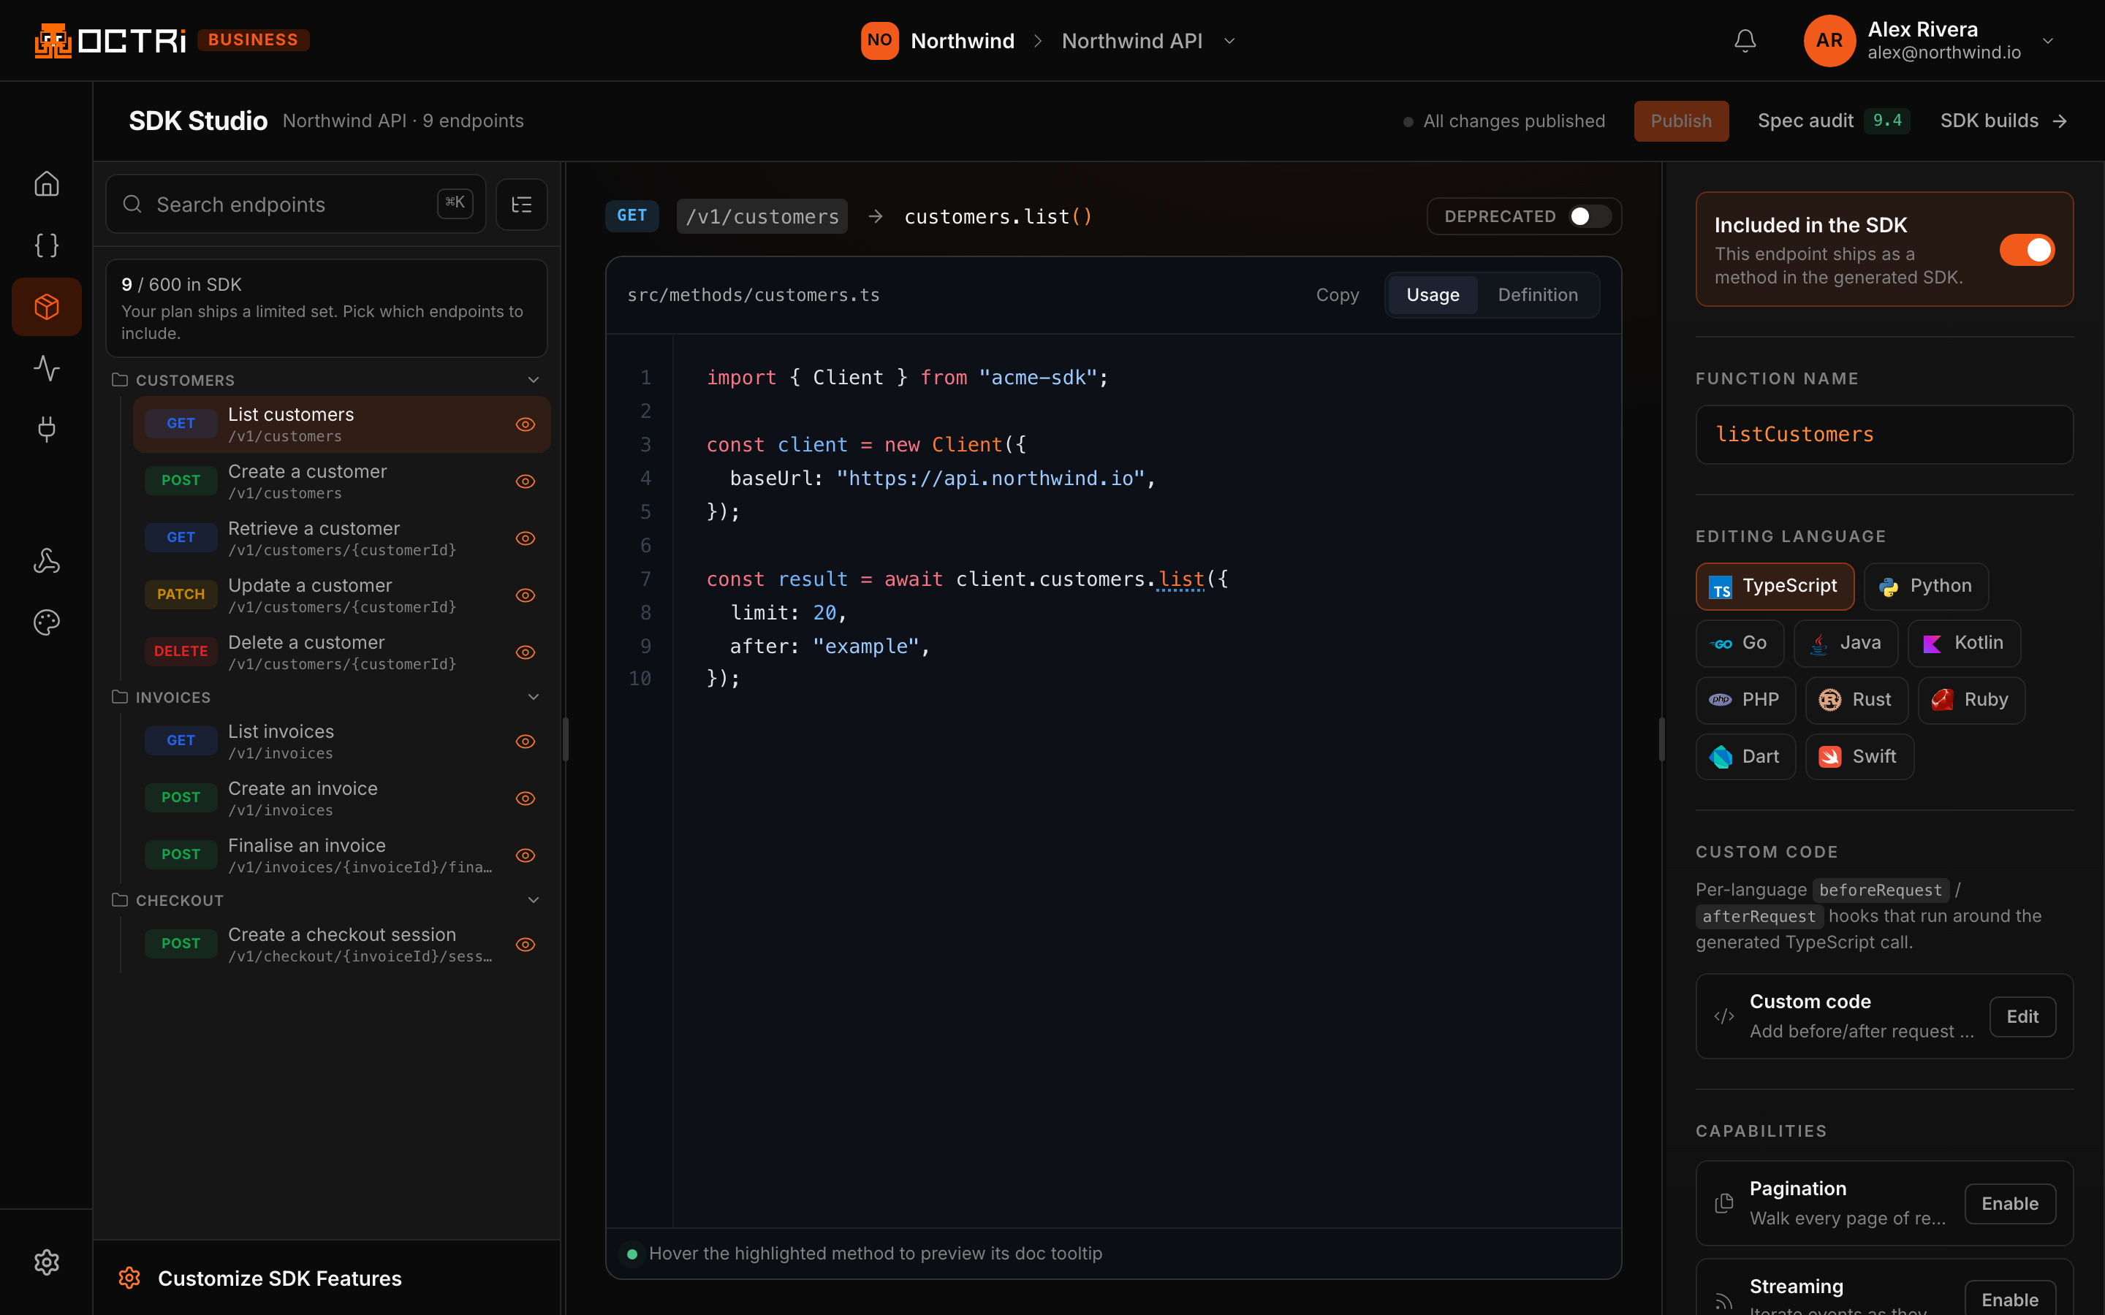Grab the resize handle beside endpoint list
The image size is (2105, 1315).
pos(566,739)
